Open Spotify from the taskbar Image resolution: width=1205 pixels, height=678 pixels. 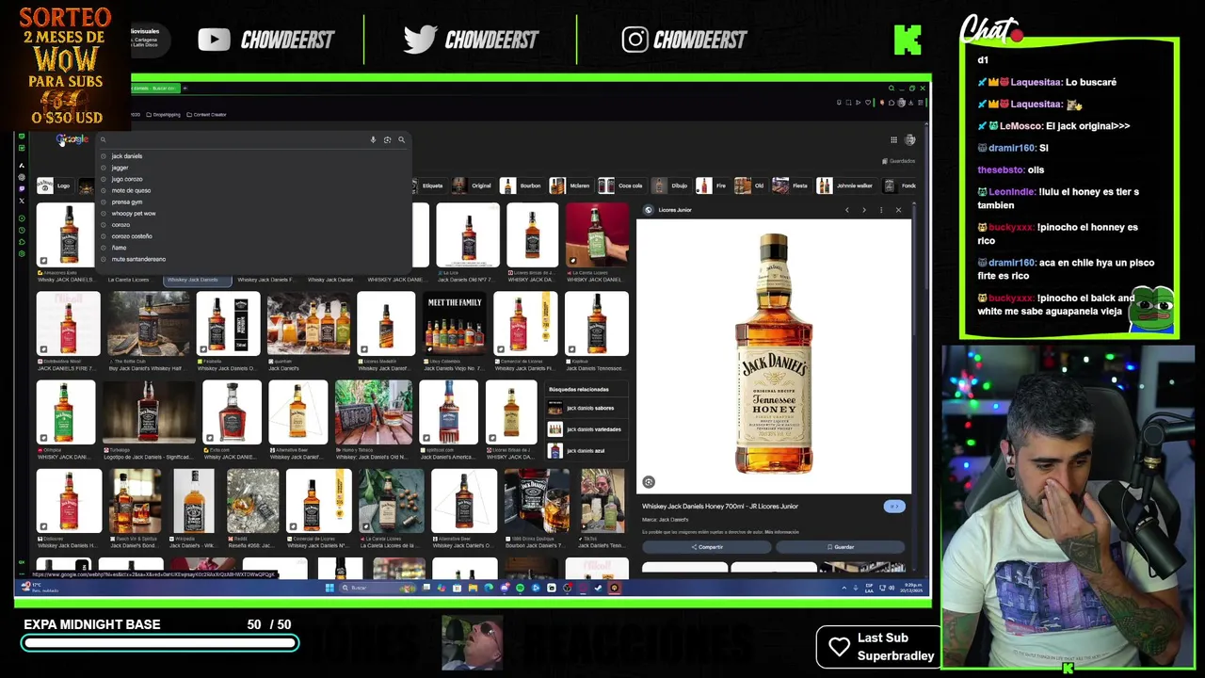pyautogui.click(x=520, y=589)
